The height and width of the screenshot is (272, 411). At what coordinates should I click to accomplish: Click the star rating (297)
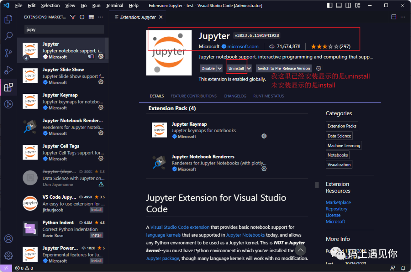[x=331, y=47]
